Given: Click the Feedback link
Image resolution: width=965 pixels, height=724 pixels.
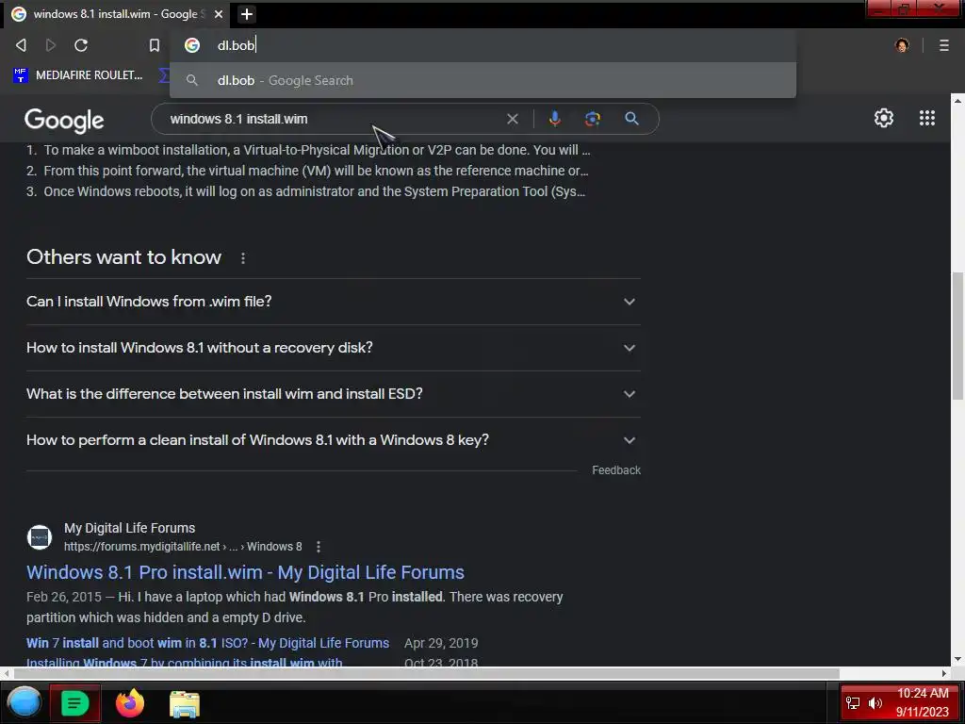Looking at the screenshot, I should [x=616, y=470].
